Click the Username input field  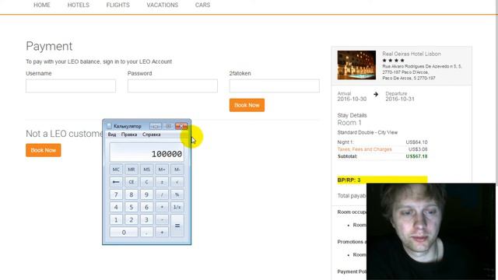point(71,86)
